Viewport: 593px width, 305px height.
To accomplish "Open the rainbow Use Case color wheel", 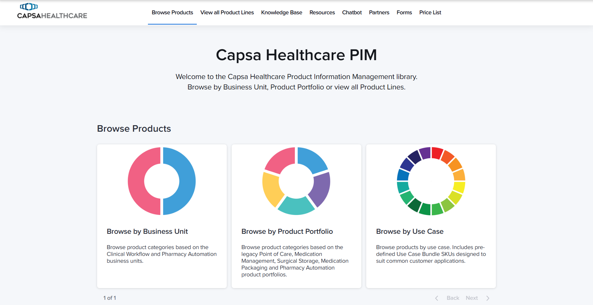I will click(x=431, y=181).
